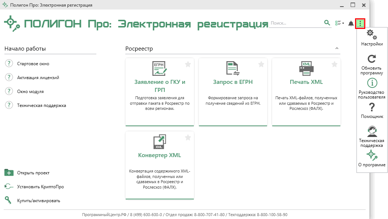This screenshot has width=388, height=219.
Task: Click the XML printer icon
Action: 306,68
